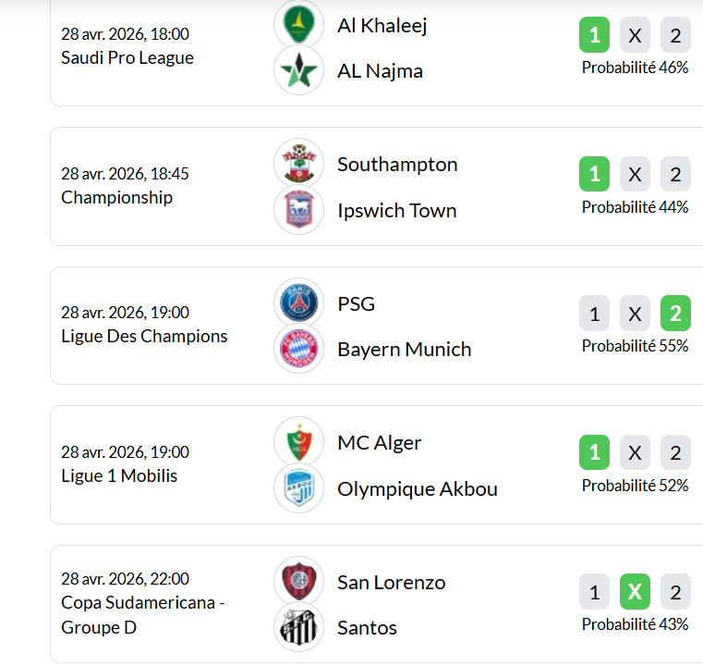
Task: Click the PSG club logo
Action: (x=298, y=303)
